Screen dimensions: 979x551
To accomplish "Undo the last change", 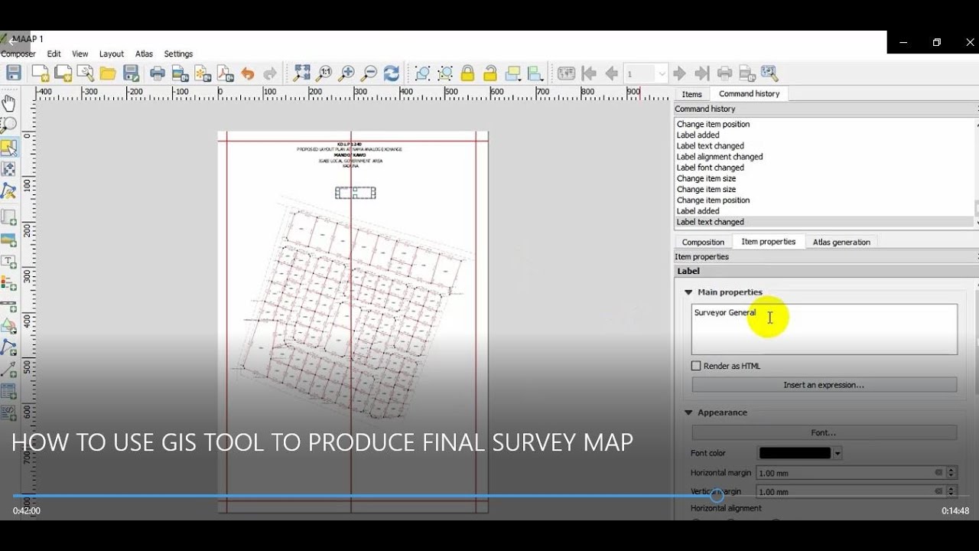I will (248, 73).
